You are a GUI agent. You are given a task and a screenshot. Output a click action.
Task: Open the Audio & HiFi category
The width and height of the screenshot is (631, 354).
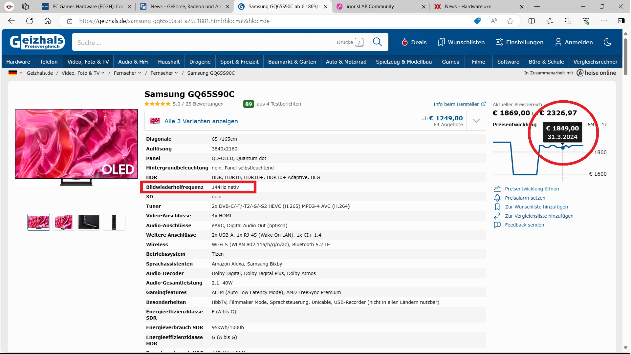tap(133, 62)
